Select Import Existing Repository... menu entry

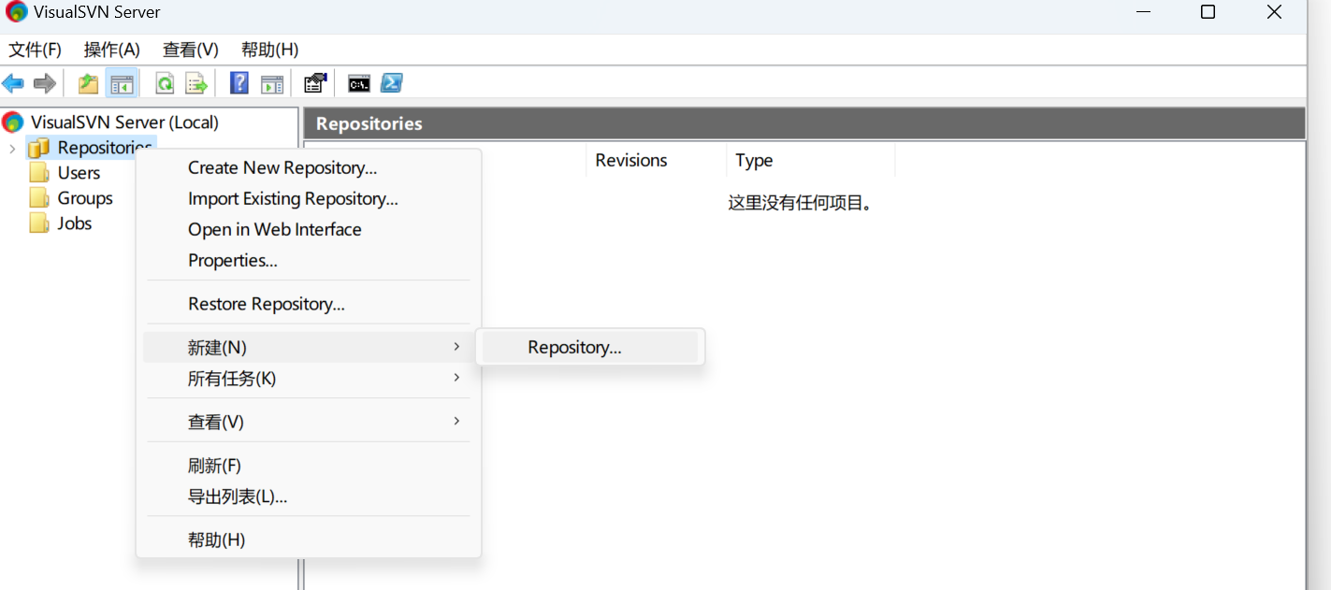pos(293,198)
